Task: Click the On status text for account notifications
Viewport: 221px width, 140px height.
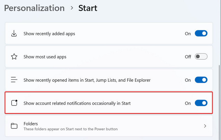Action: tap(188, 103)
